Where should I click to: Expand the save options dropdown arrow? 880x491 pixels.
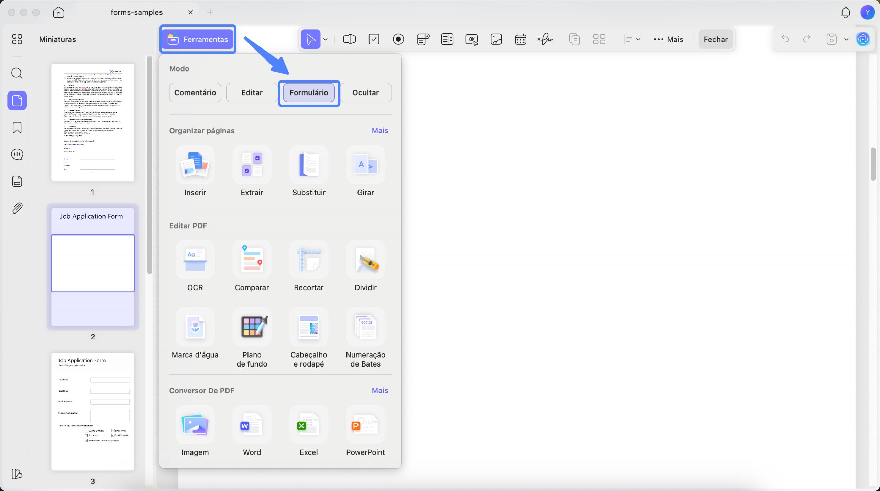pos(846,39)
